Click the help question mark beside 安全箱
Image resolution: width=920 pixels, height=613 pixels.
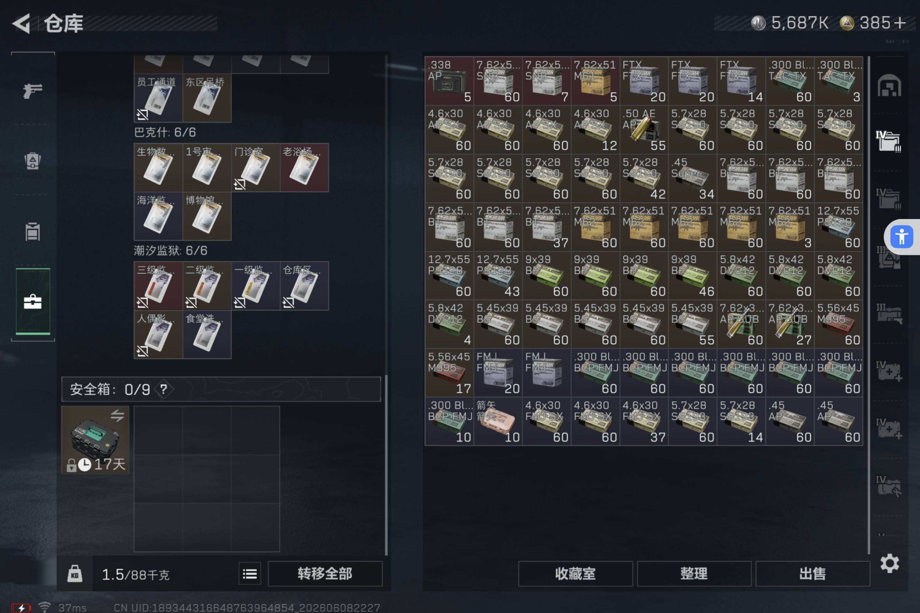point(164,389)
